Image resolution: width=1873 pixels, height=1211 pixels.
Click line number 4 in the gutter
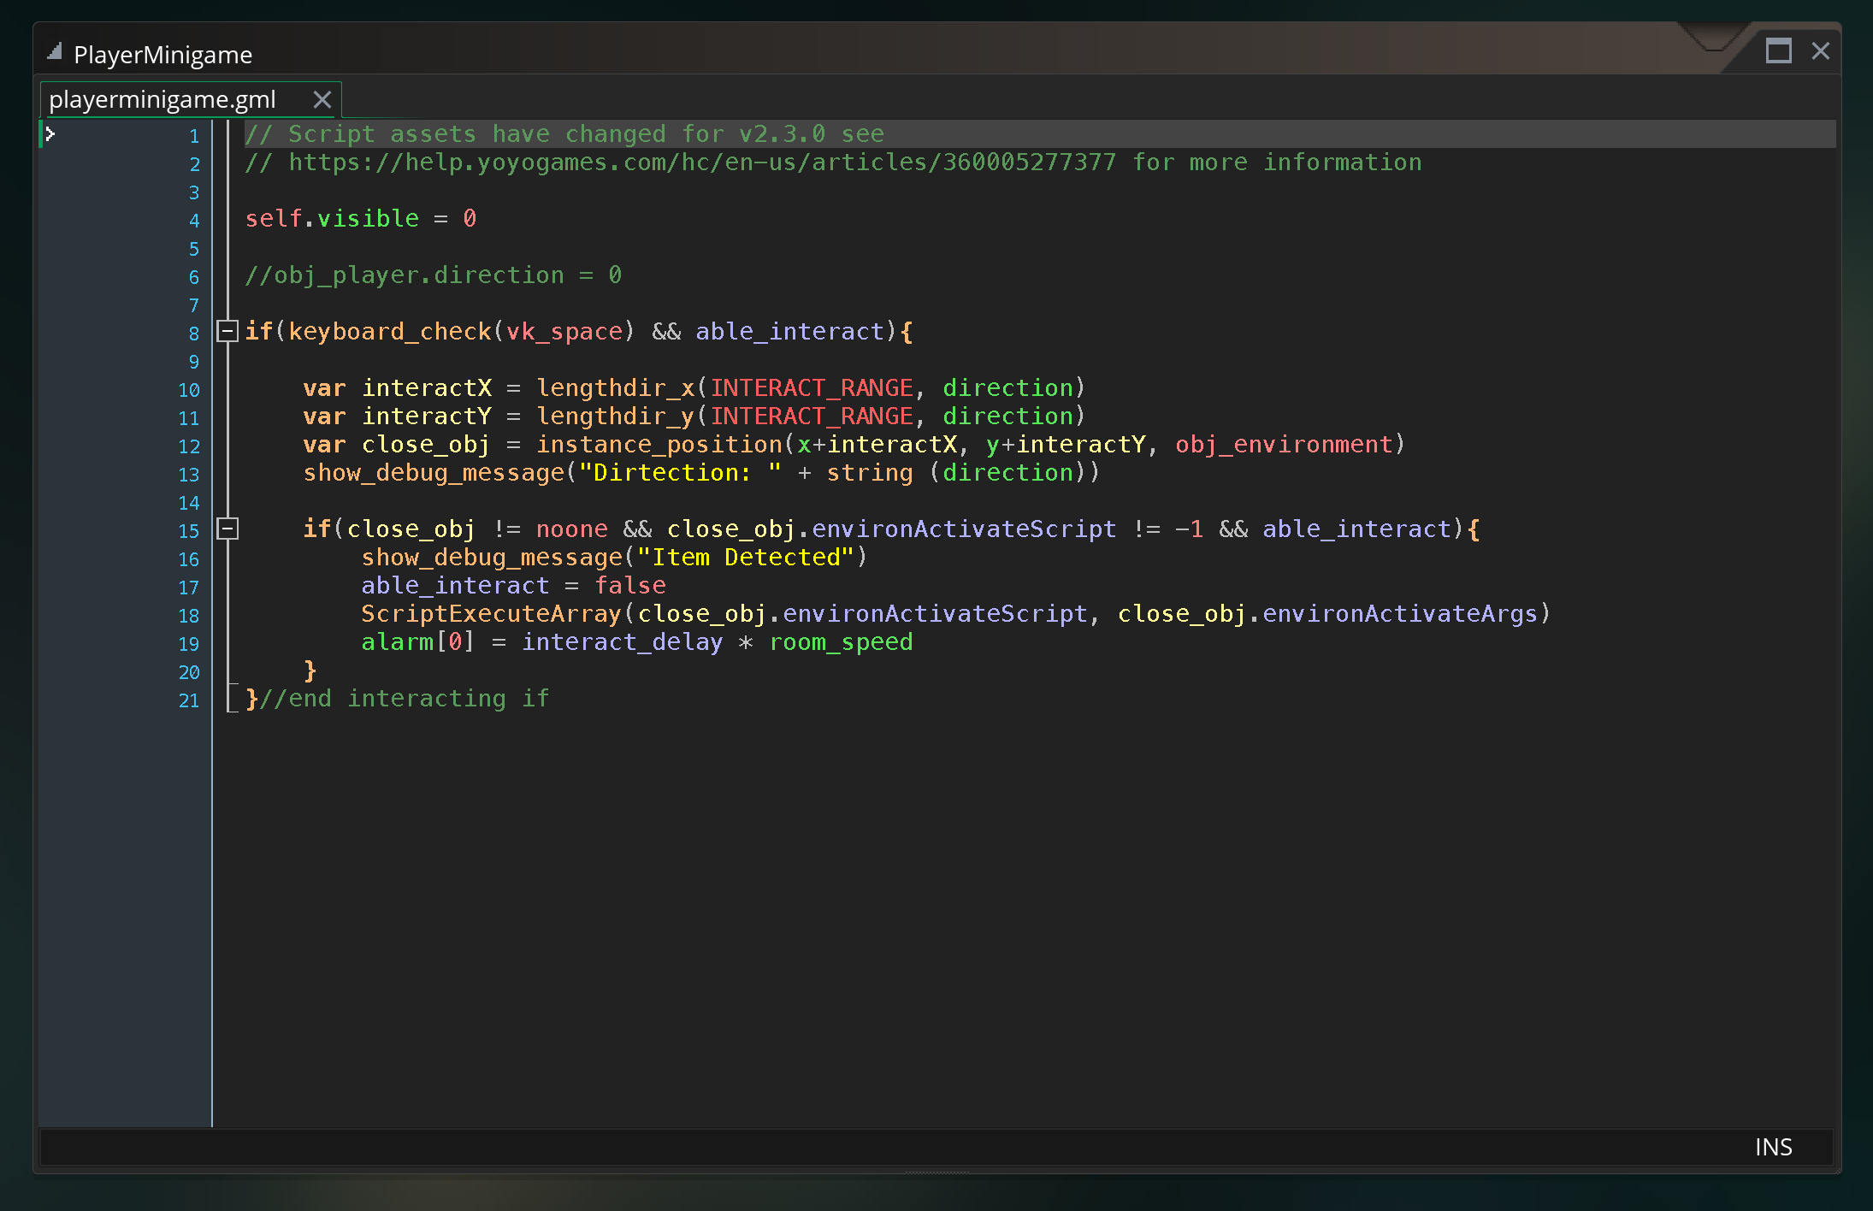click(x=194, y=220)
